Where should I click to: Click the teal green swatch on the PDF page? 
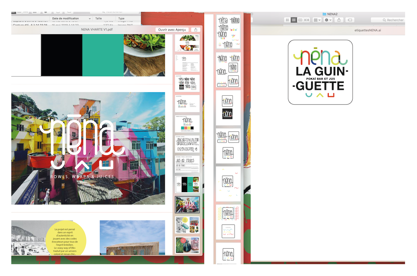click(x=103, y=55)
